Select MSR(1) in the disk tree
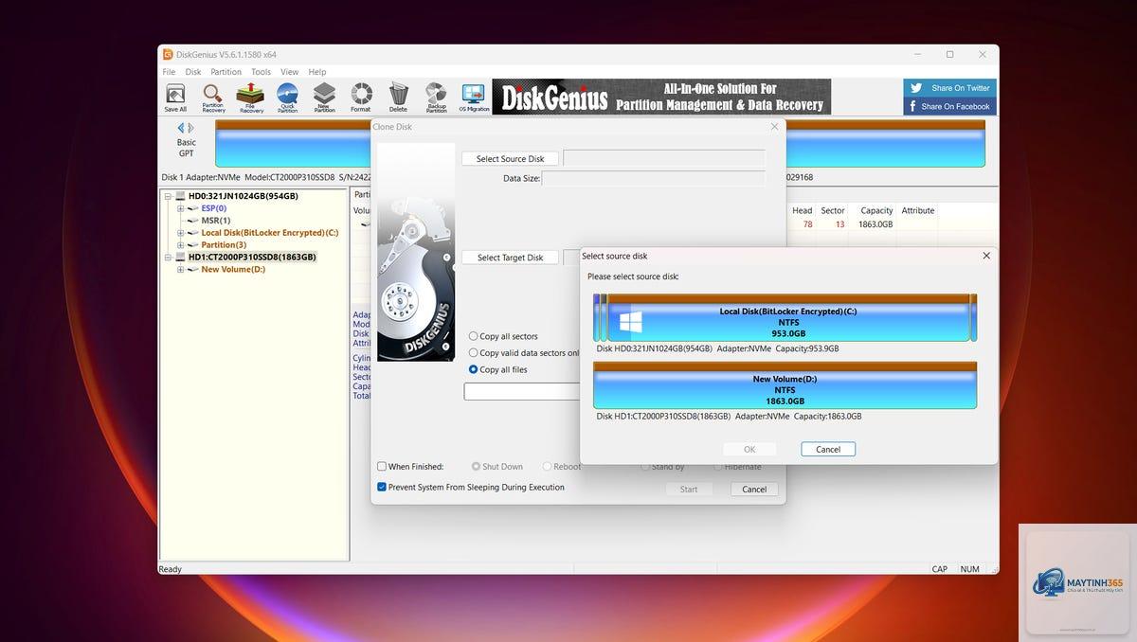This screenshot has height=642, width=1137. pos(216,221)
